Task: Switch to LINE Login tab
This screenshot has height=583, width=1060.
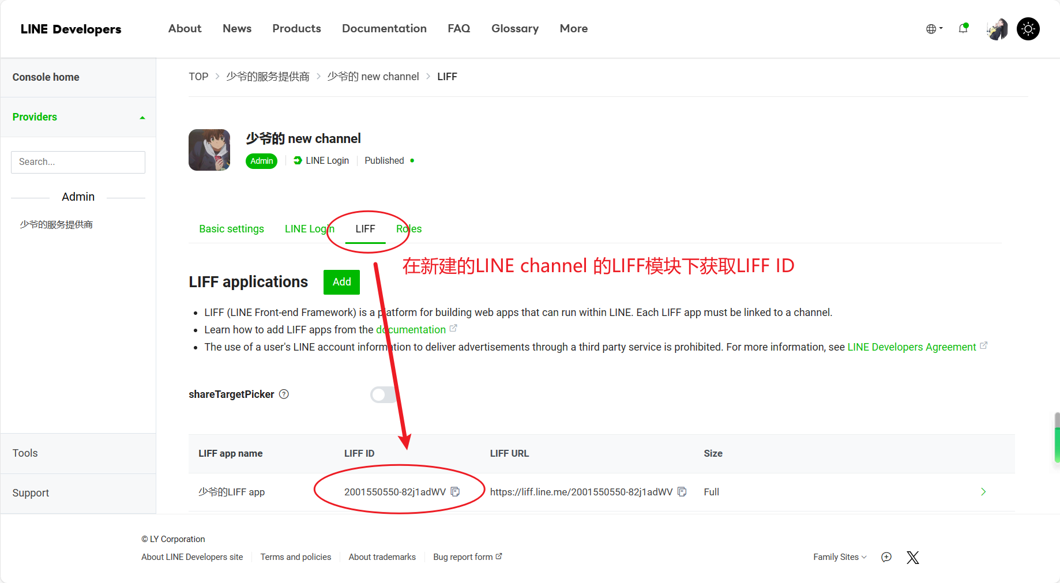Action: pos(310,229)
